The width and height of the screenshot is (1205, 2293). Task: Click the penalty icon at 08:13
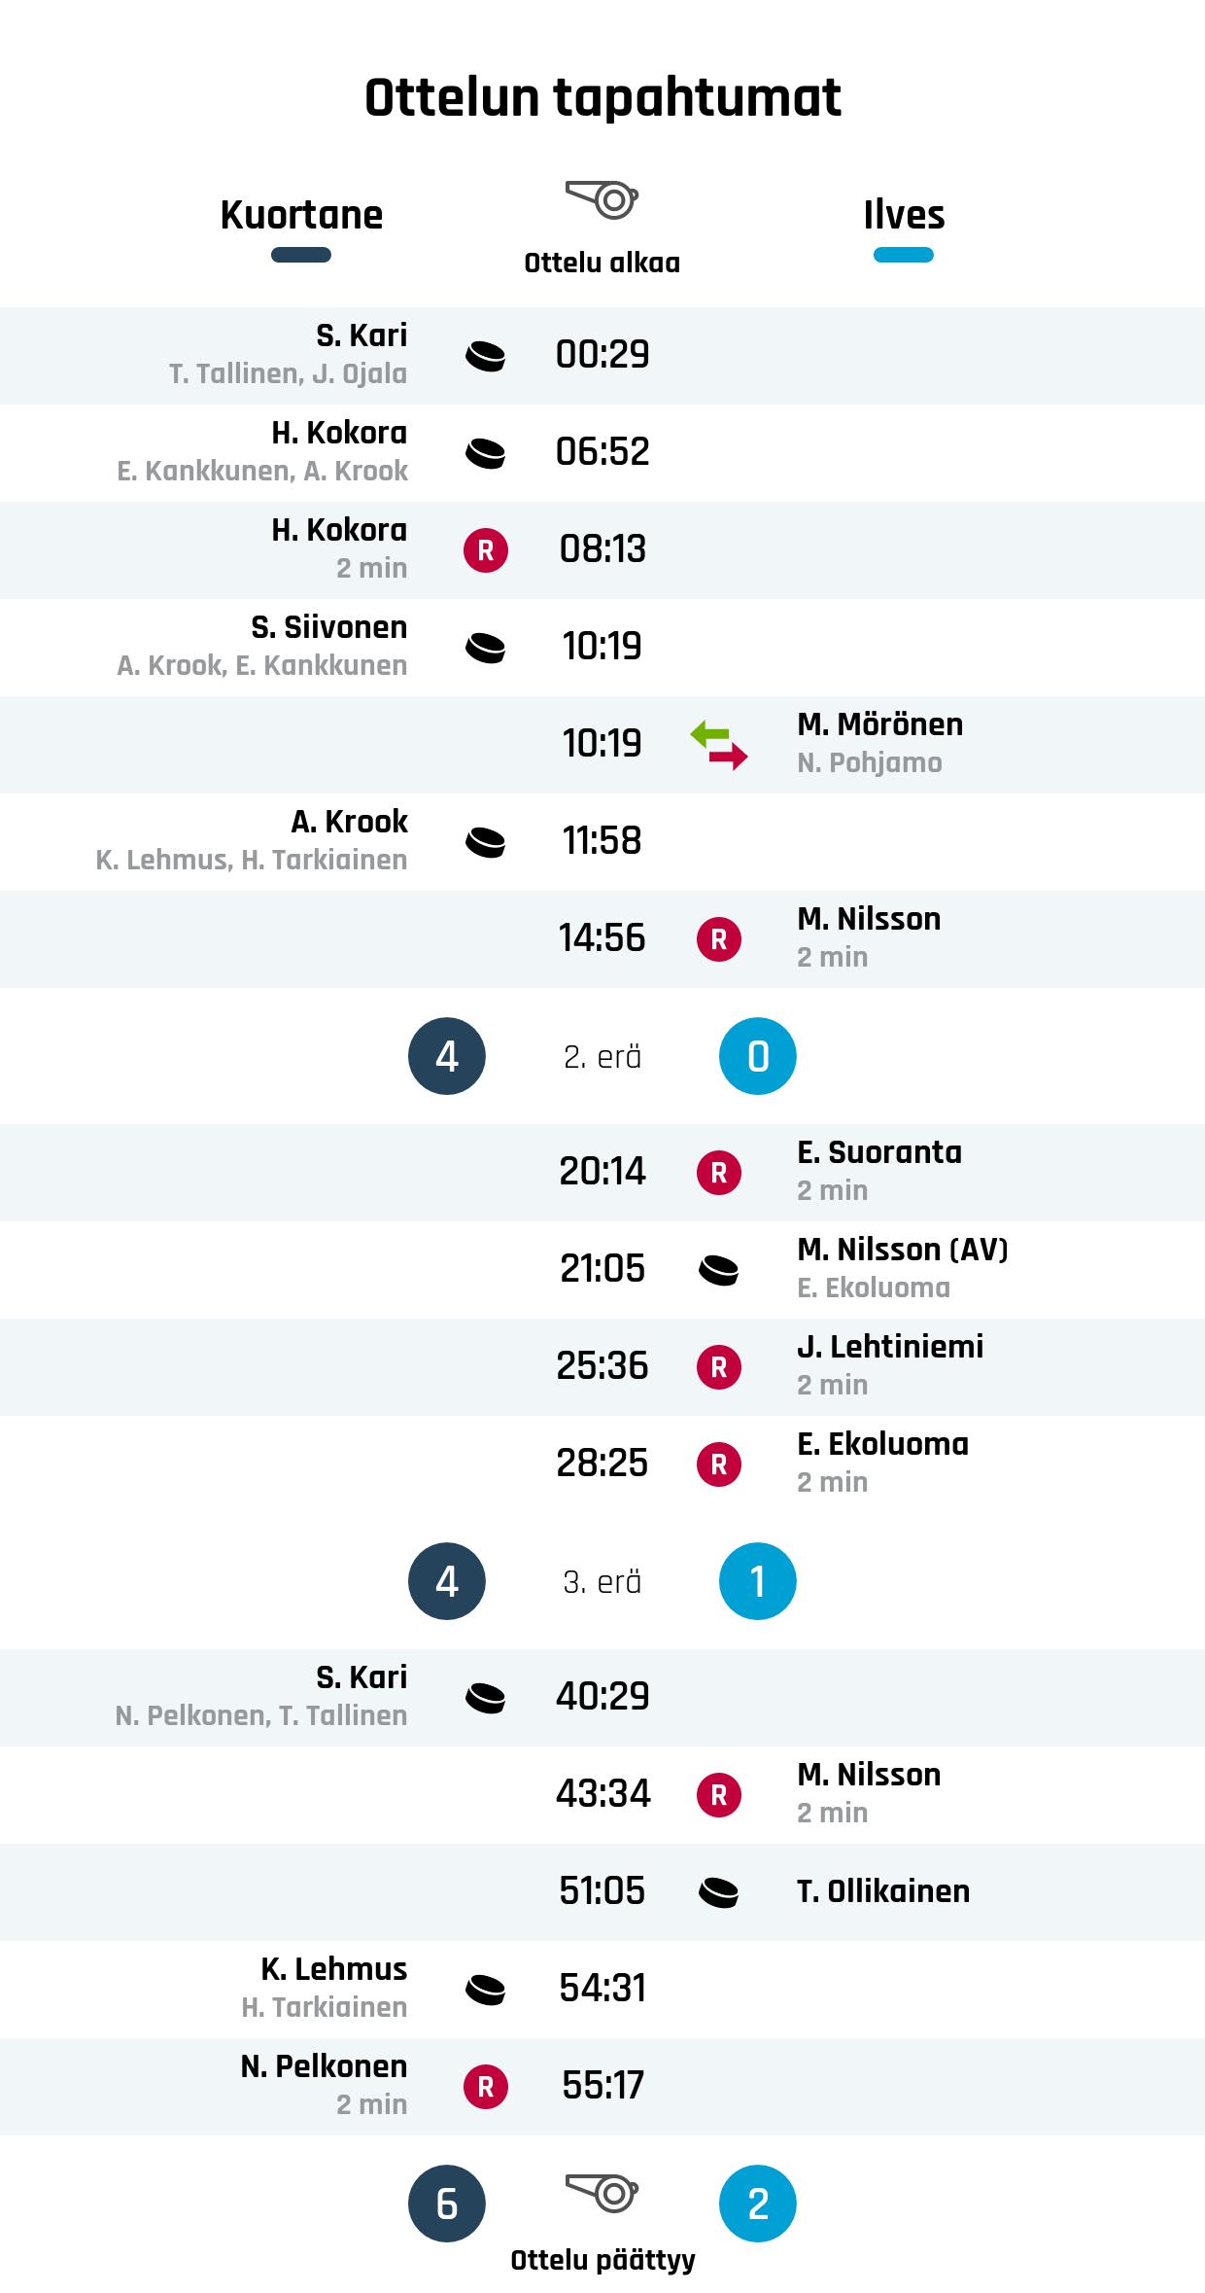point(485,550)
